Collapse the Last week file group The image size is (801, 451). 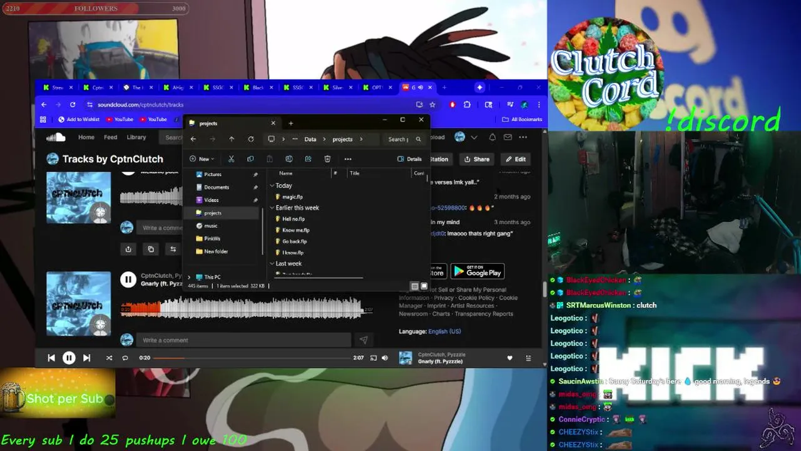click(272, 264)
